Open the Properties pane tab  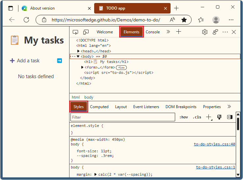tap(212, 107)
